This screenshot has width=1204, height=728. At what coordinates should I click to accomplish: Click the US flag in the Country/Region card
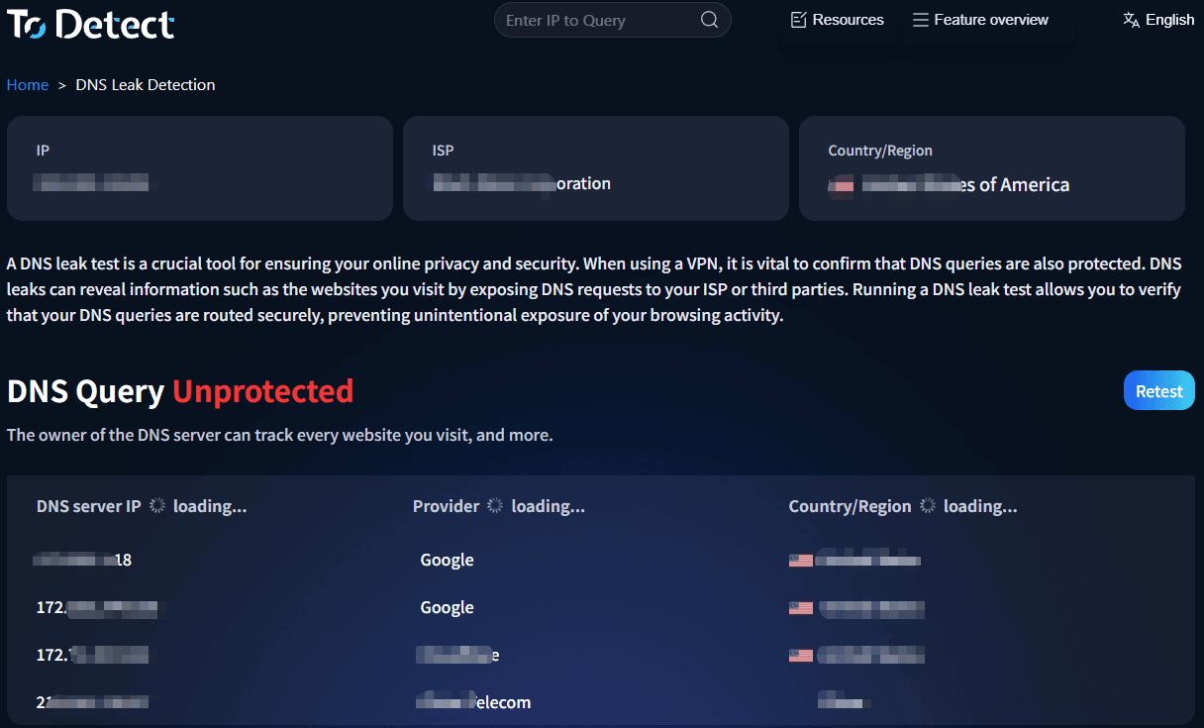coord(841,185)
